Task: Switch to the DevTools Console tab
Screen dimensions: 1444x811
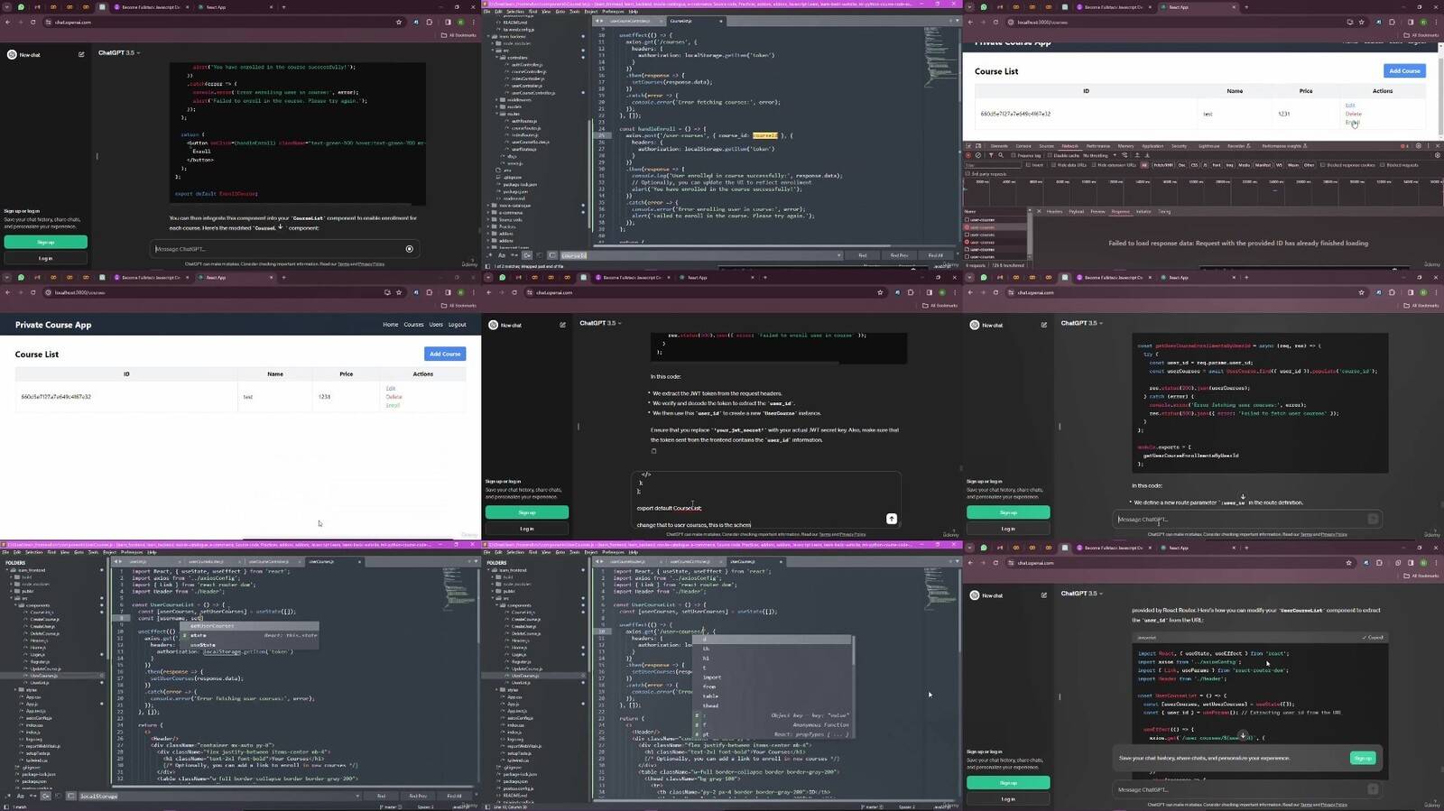Action: 1023,145
